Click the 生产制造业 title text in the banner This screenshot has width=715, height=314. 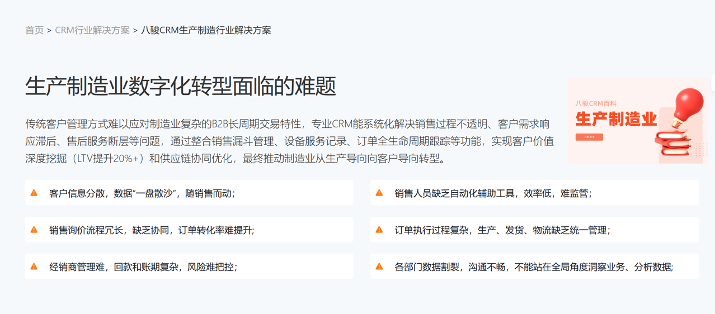(x=616, y=119)
